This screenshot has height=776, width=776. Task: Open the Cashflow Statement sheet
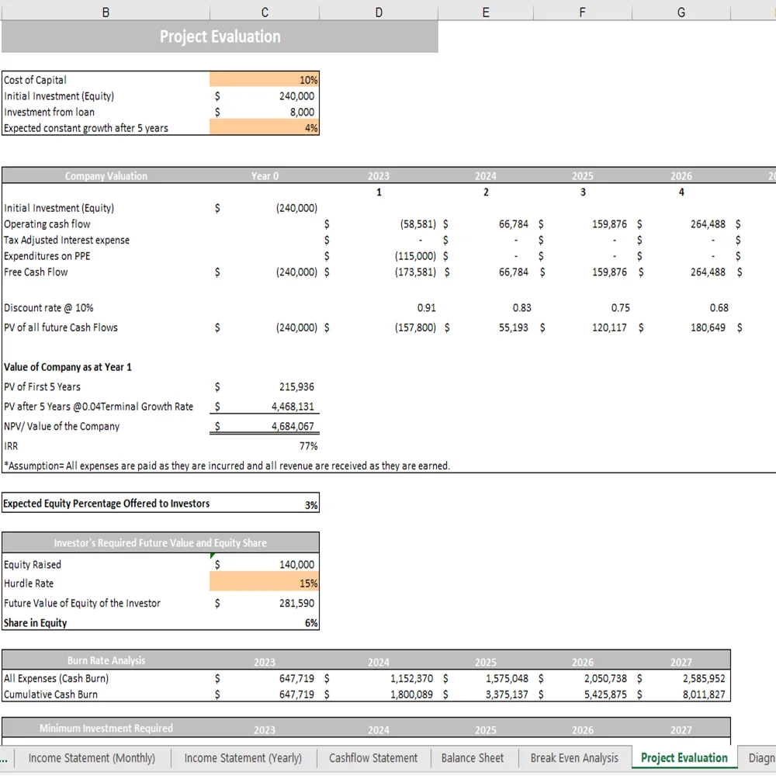pos(373,757)
